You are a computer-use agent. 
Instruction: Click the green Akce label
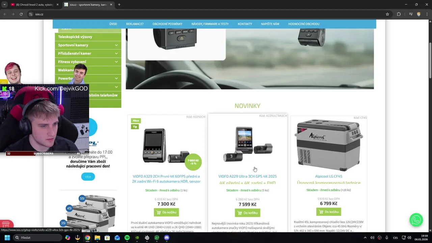coord(136,120)
